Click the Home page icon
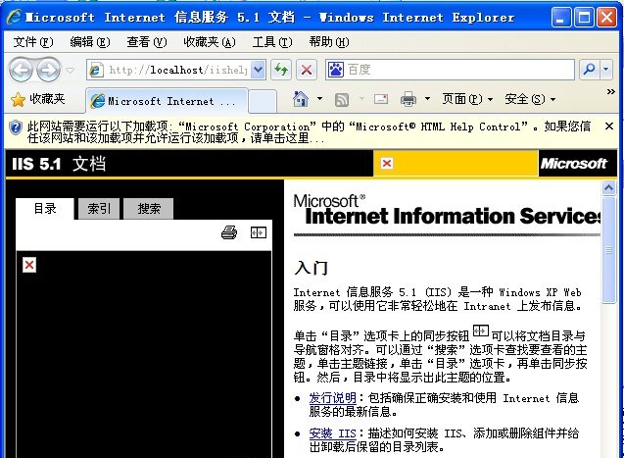 pyautogui.click(x=301, y=99)
